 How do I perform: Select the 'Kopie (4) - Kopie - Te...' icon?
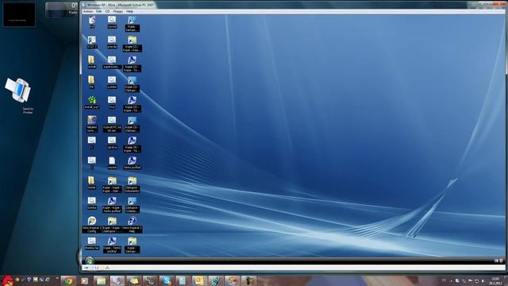tap(132, 145)
